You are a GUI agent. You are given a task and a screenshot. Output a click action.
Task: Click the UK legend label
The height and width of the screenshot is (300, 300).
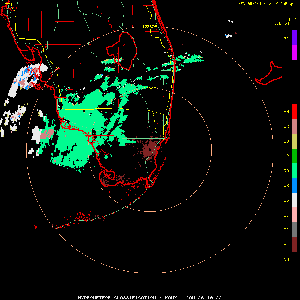click(x=286, y=52)
